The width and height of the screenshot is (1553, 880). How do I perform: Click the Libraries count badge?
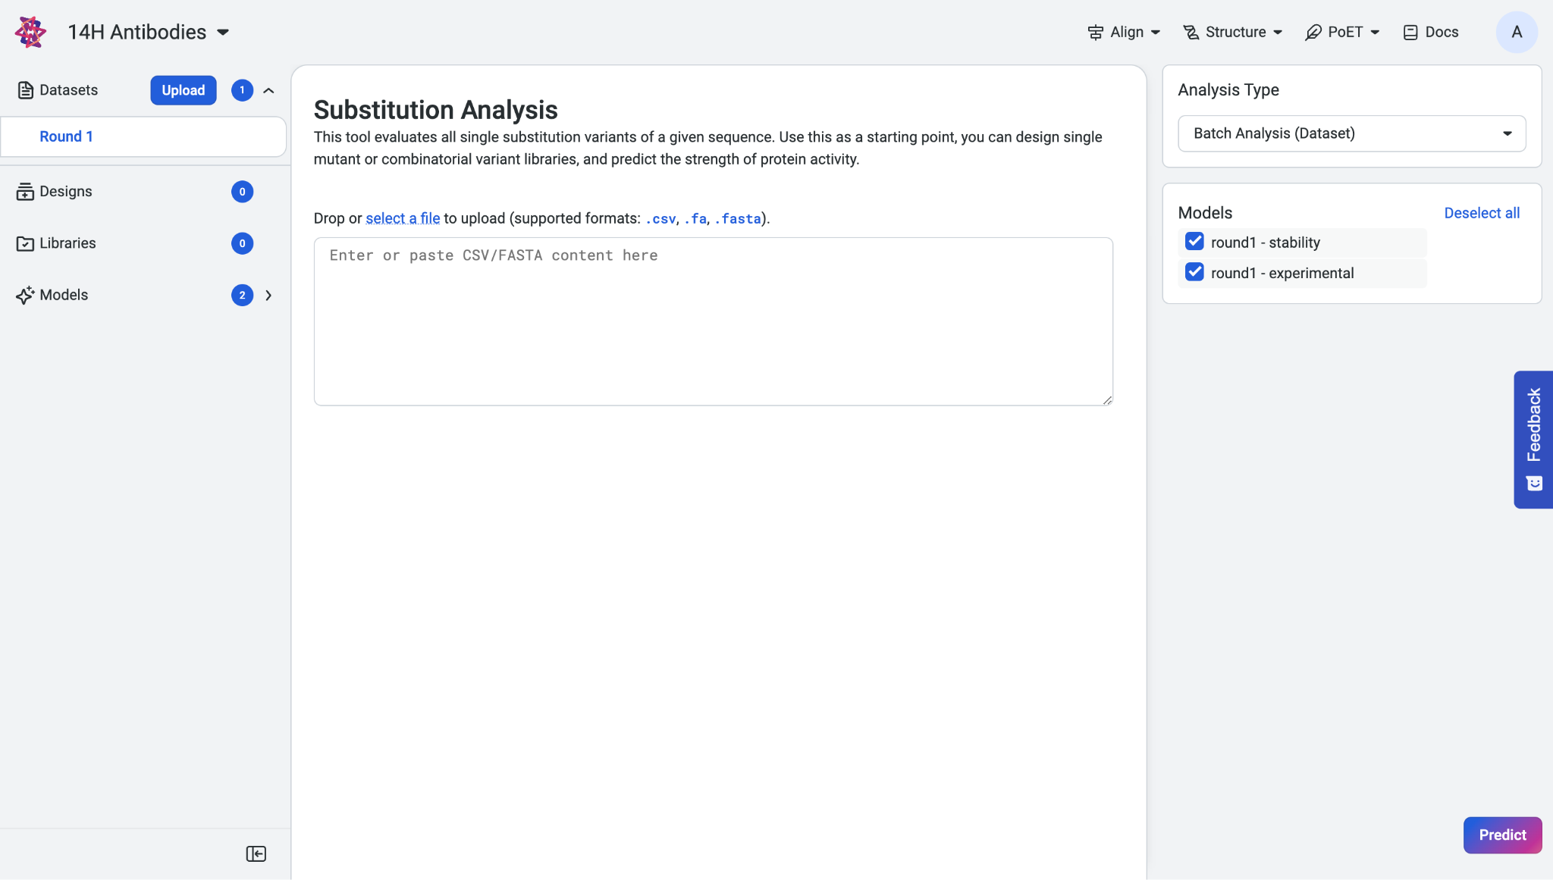(242, 243)
